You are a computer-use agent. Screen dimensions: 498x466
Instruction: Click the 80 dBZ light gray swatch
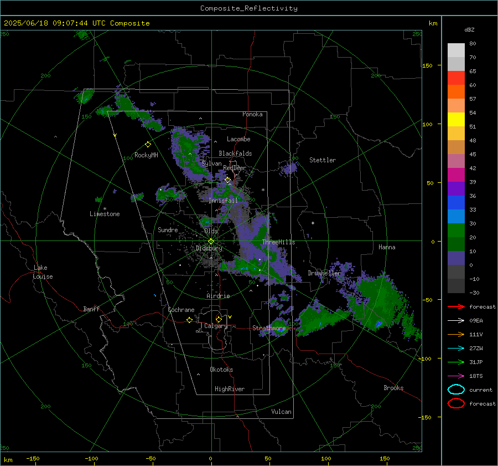point(456,50)
